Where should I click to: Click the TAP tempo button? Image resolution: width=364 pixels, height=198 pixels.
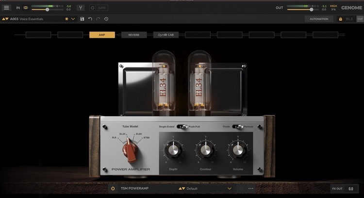pyautogui.click(x=360, y=19)
